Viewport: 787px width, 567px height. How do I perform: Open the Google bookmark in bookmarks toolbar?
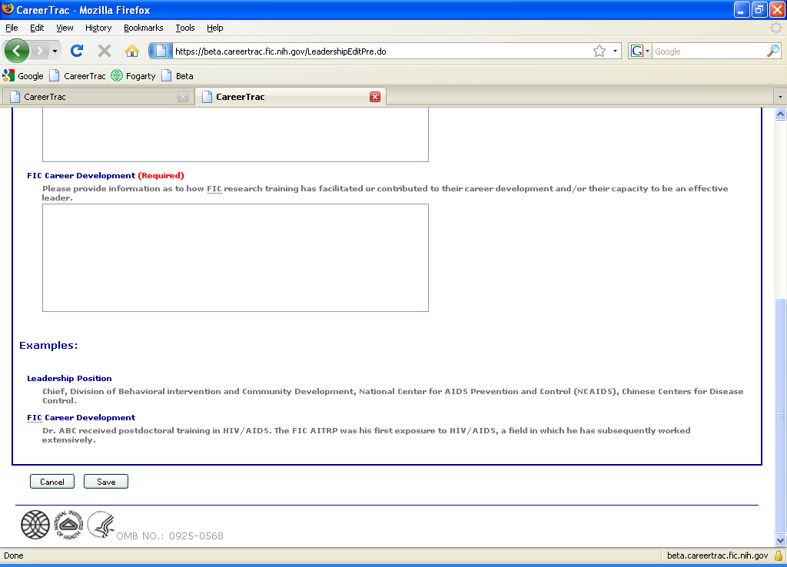coord(23,76)
